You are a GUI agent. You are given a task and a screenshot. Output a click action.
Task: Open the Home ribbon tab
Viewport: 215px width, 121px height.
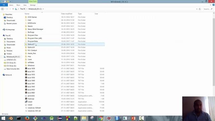[x=11, y=5]
